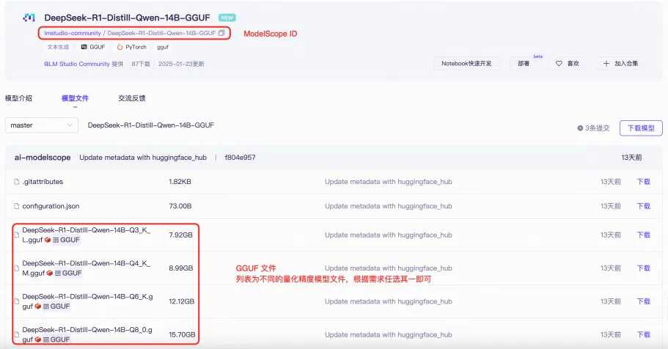The image size is (668, 349).
Task: Open the lmstudio-community organization link
Action: (73, 33)
